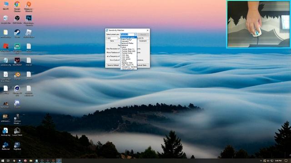This screenshot has width=291, height=163.
Task: Open This PC desktop icon
Action: 6,5
